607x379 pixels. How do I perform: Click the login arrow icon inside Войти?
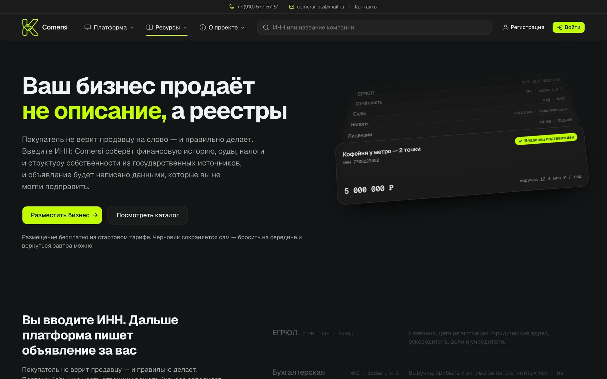(560, 27)
